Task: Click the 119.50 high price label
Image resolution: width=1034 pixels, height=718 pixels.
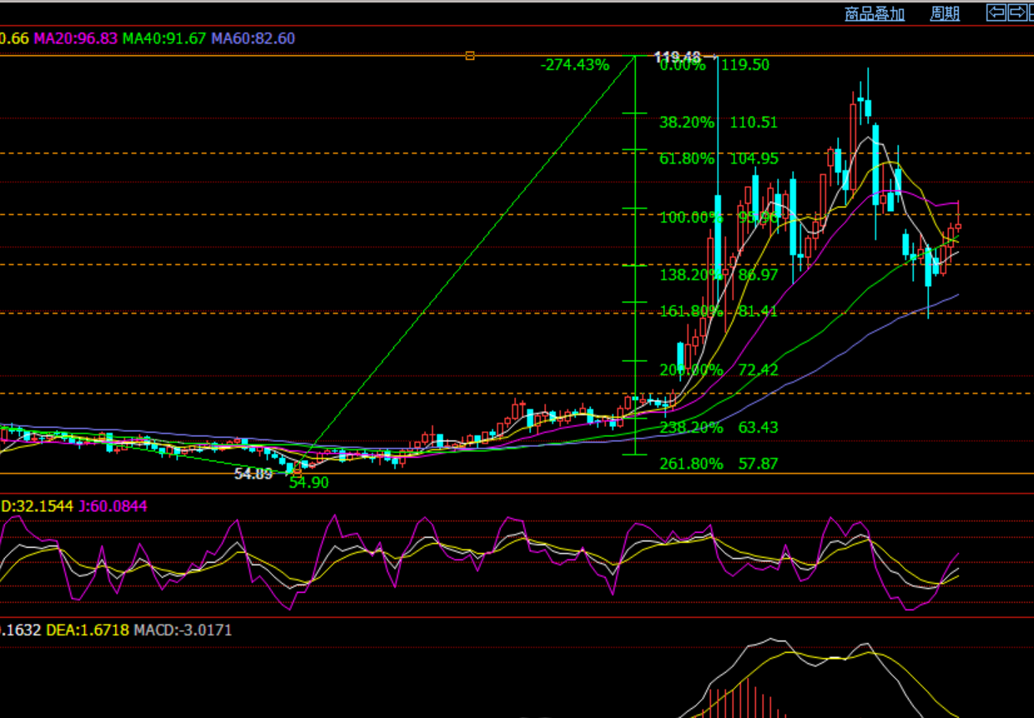Action: (x=745, y=65)
